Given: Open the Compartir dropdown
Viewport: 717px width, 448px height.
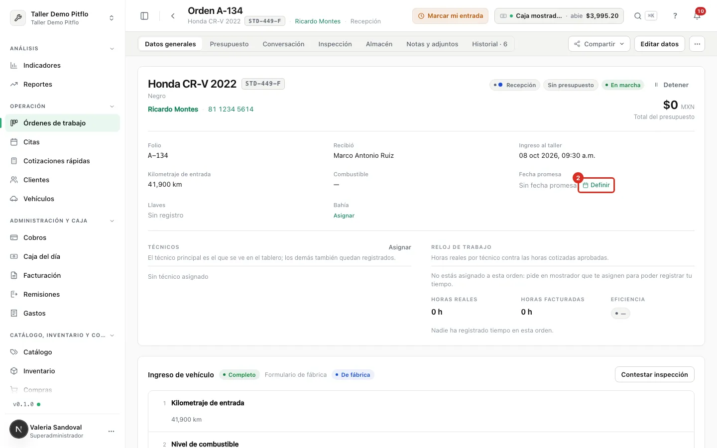Looking at the screenshot, I should tap(599, 44).
